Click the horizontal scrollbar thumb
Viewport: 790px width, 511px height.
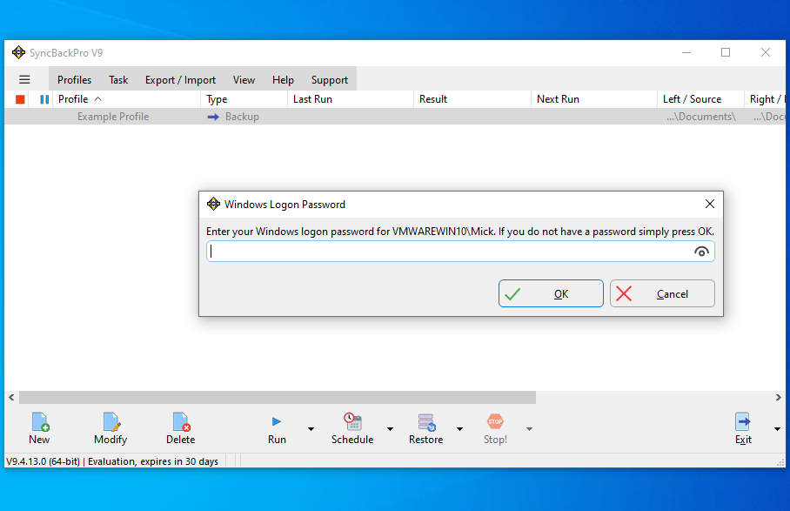tap(278, 397)
